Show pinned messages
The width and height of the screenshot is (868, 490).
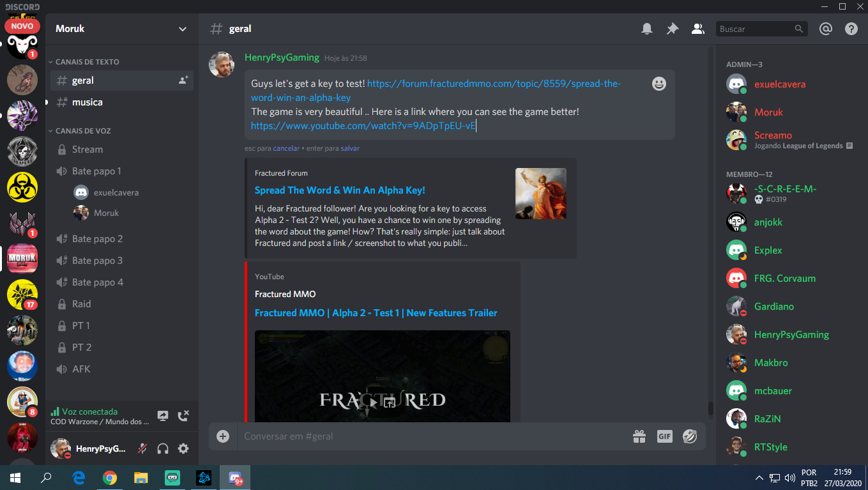pyautogui.click(x=673, y=29)
